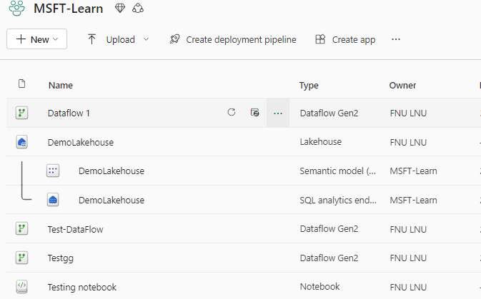
Task: Click Dataflow Gen2 type in Dataflow 1 row
Action: (329, 113)
